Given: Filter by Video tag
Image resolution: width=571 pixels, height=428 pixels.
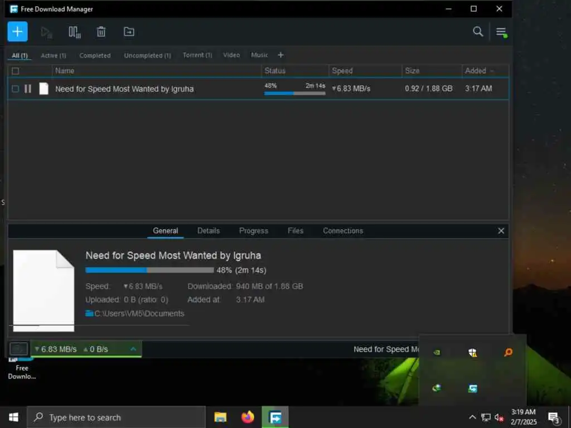Looking at the screenshot, I should pos(231,55).
